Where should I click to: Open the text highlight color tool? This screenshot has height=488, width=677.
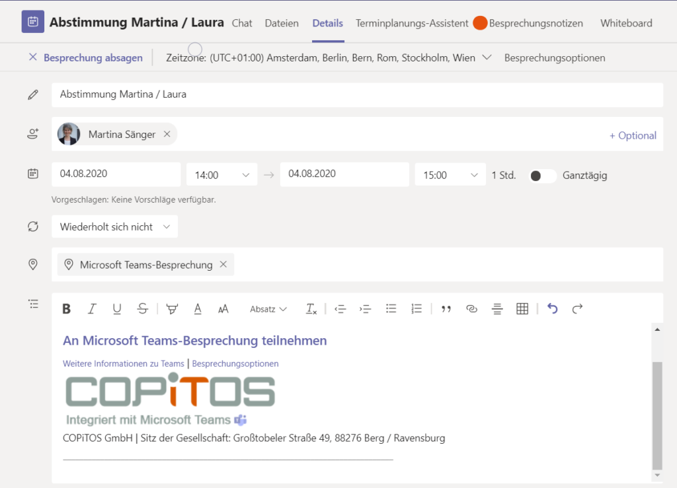[172, 308]
